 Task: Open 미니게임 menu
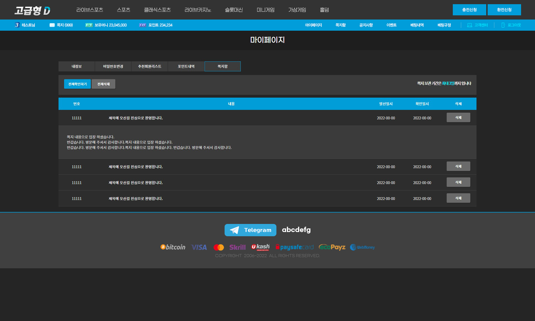click(x=266, y=10)
